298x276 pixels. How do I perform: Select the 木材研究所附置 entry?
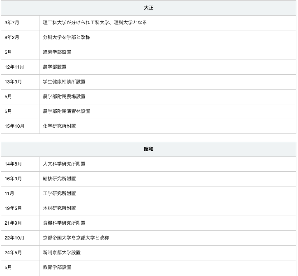[x=168, y=208]
